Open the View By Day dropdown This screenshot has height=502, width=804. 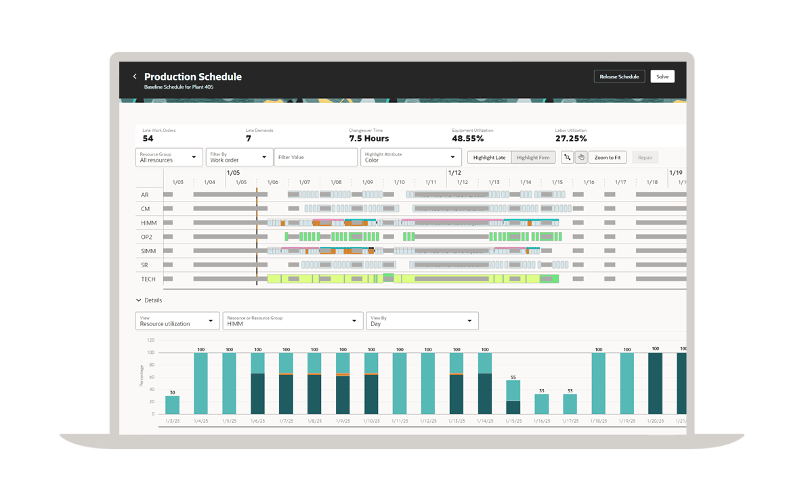(x=421, y=321)
